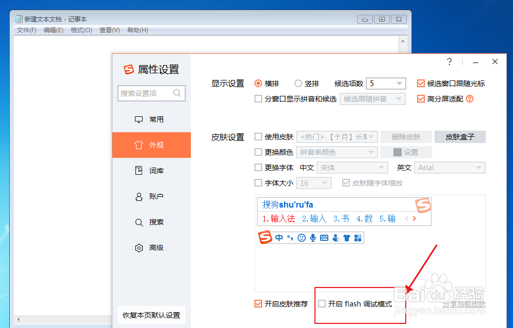Click the orange next-page arrow in candidate preview
The width and height of the screenshot is (513, 328).
click(414, 218)
